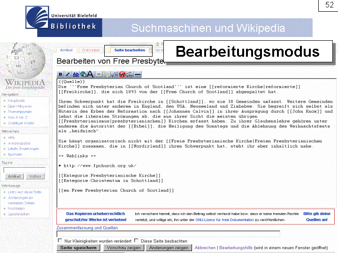Click '== Weblinks ==' heading in editor

coord(77,156)
